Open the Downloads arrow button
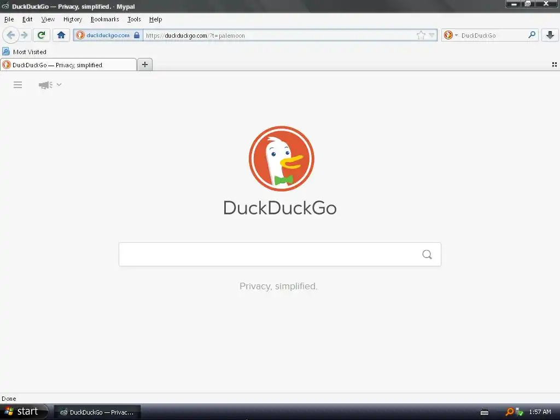Screen dimensions: 560x420 [x=550, y=35]
